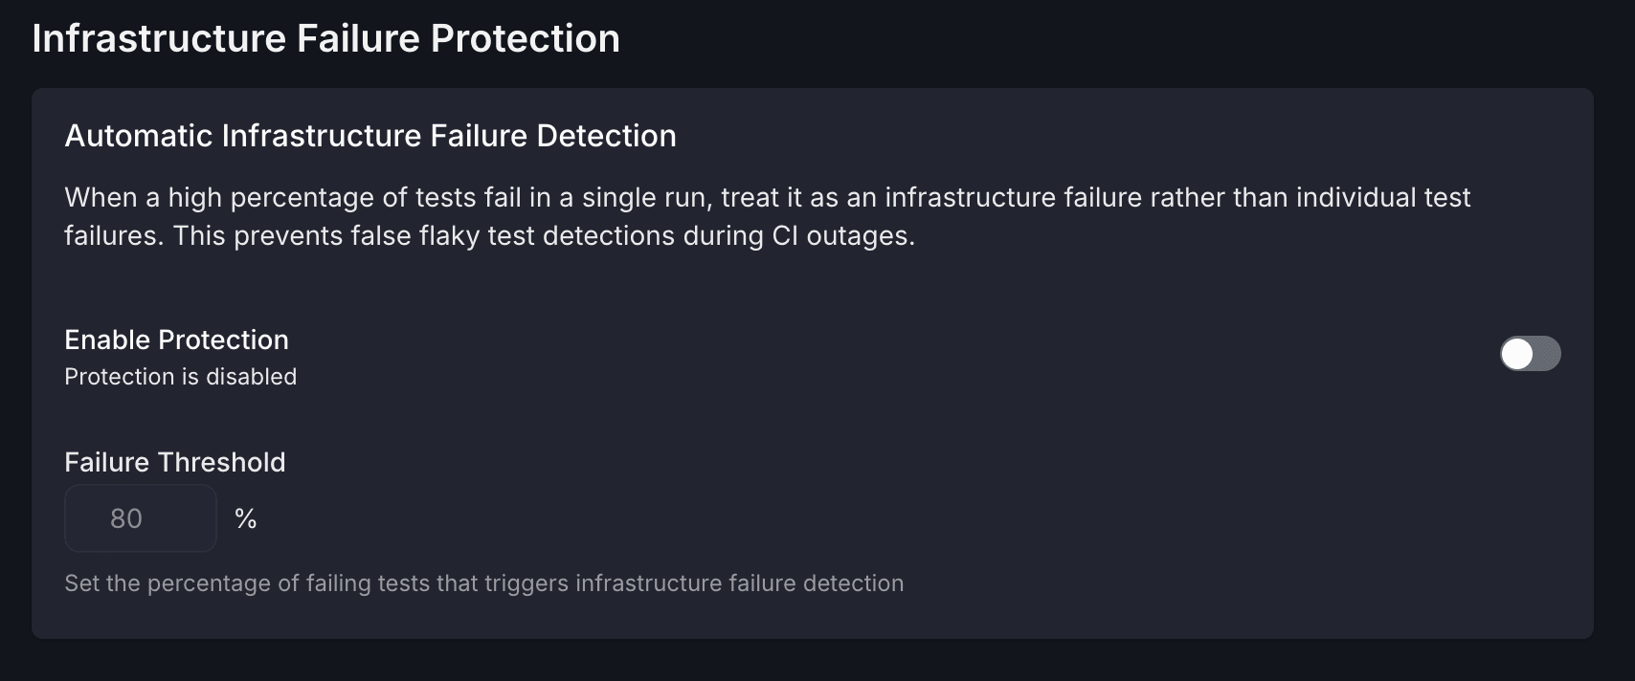This screenshot has width=1635, height=681.
Task: Select the "Protection is disabled" status text
Action: click(x=180, y=377)
